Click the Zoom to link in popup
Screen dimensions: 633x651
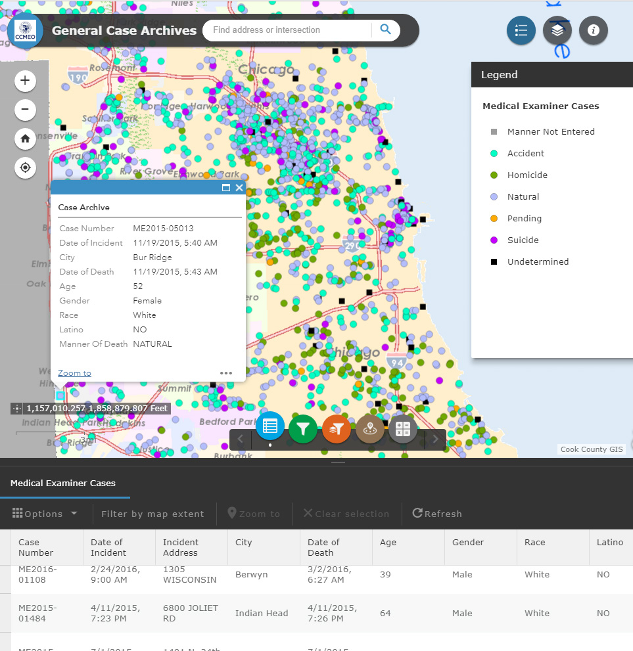74,373
